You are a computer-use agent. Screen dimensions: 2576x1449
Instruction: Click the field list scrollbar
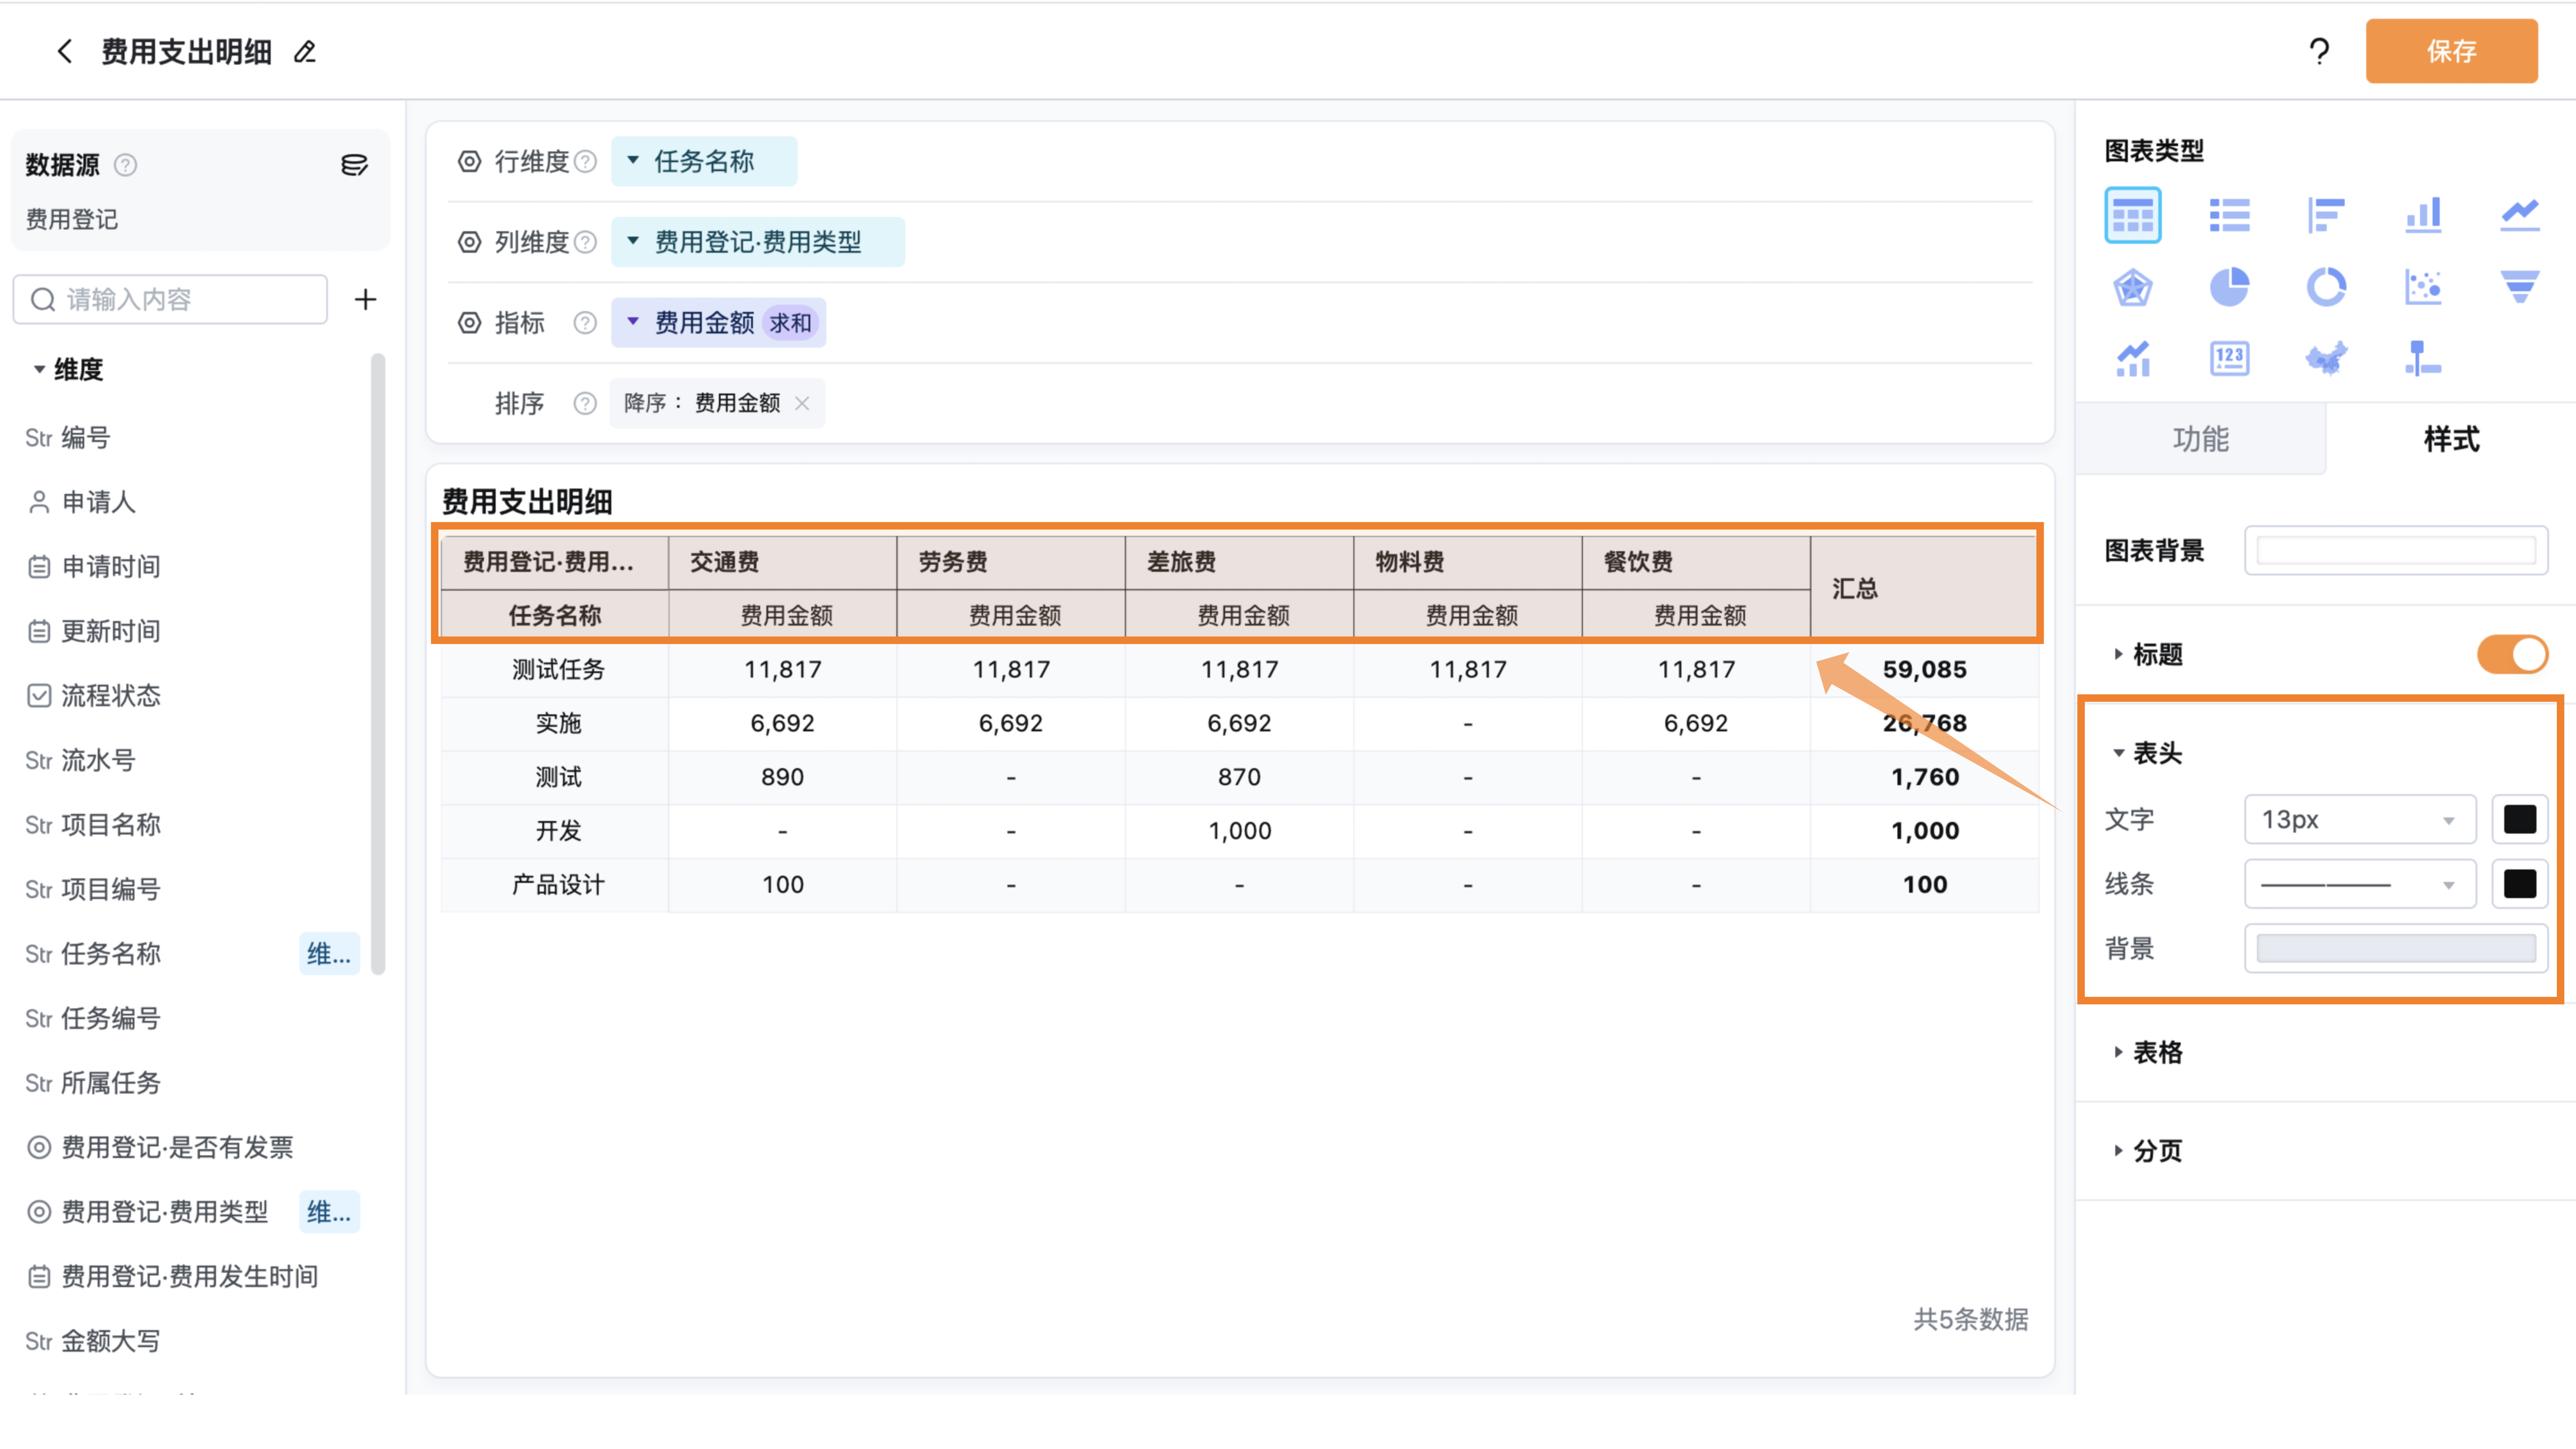point(378,664)
